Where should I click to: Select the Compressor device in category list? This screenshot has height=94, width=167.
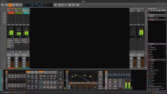pos(157,60)
